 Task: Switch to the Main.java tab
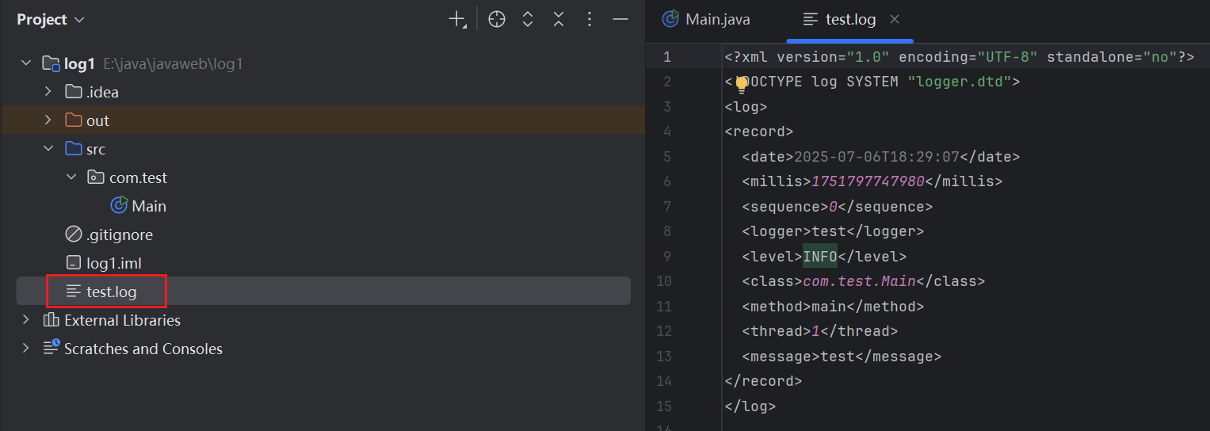pyautogui.click(x=707, y=19)
